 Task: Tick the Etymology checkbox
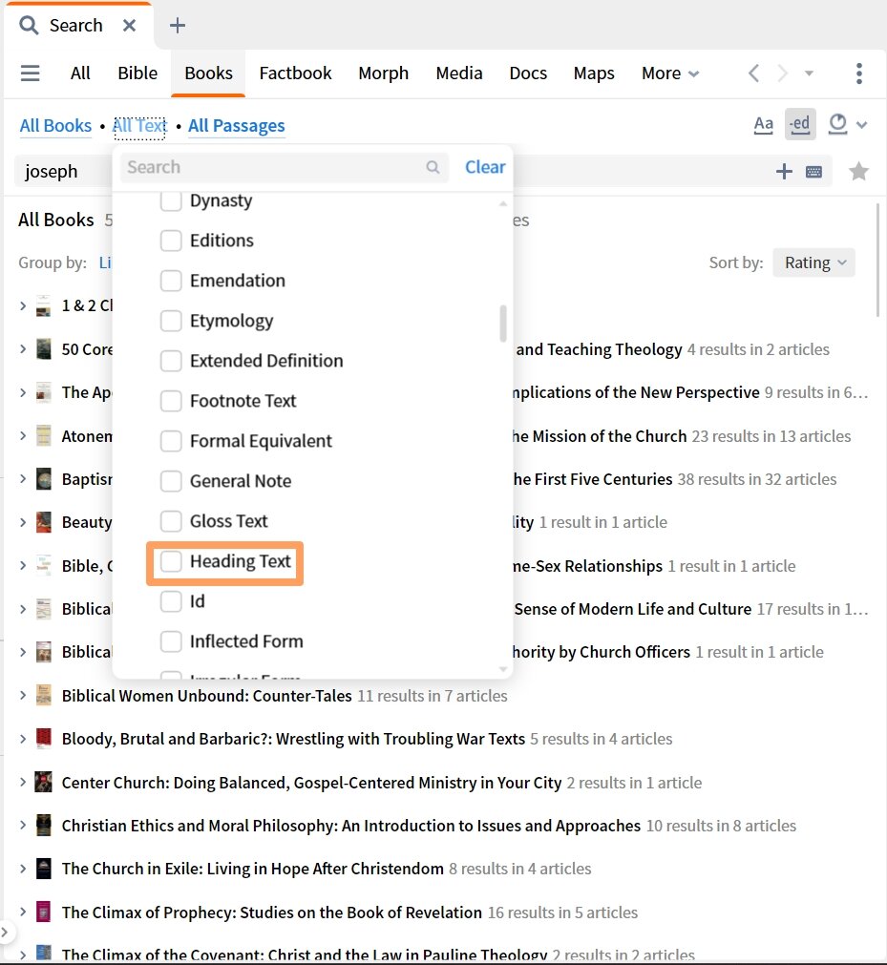pos(171,322)
